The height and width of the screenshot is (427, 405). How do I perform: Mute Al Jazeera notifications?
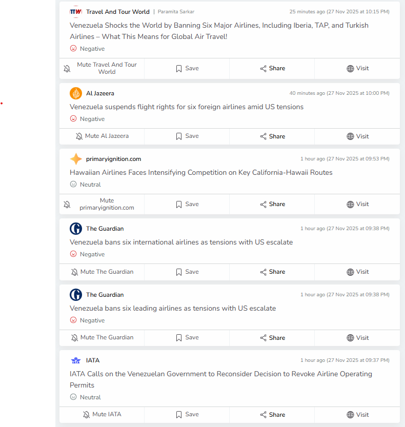pyautogui.click(x=102, y=136)
